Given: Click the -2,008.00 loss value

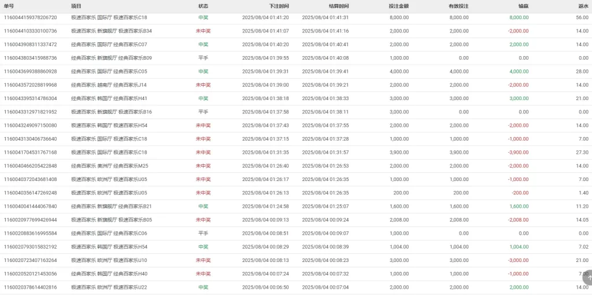Looking at the screenshot, I should tap(518, 220).
